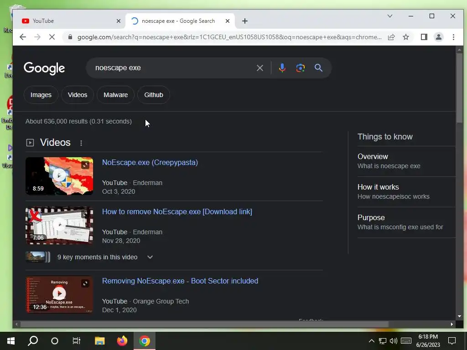Open the tab search dropdown arrow

390,16
